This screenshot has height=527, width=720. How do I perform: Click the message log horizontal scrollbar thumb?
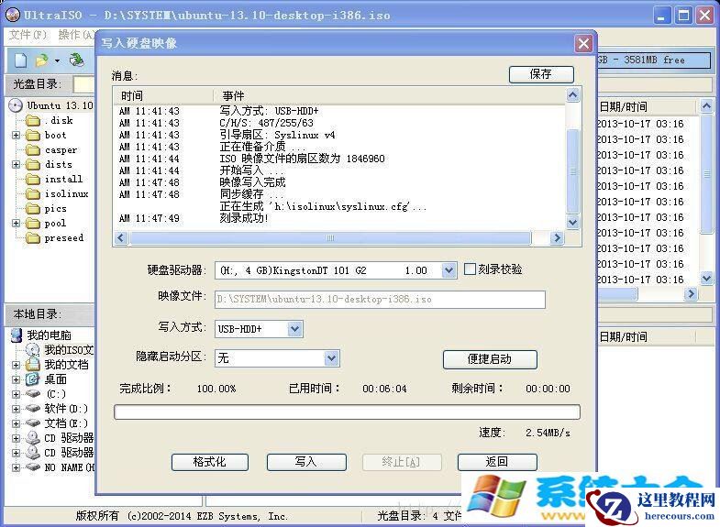(330, 238)
